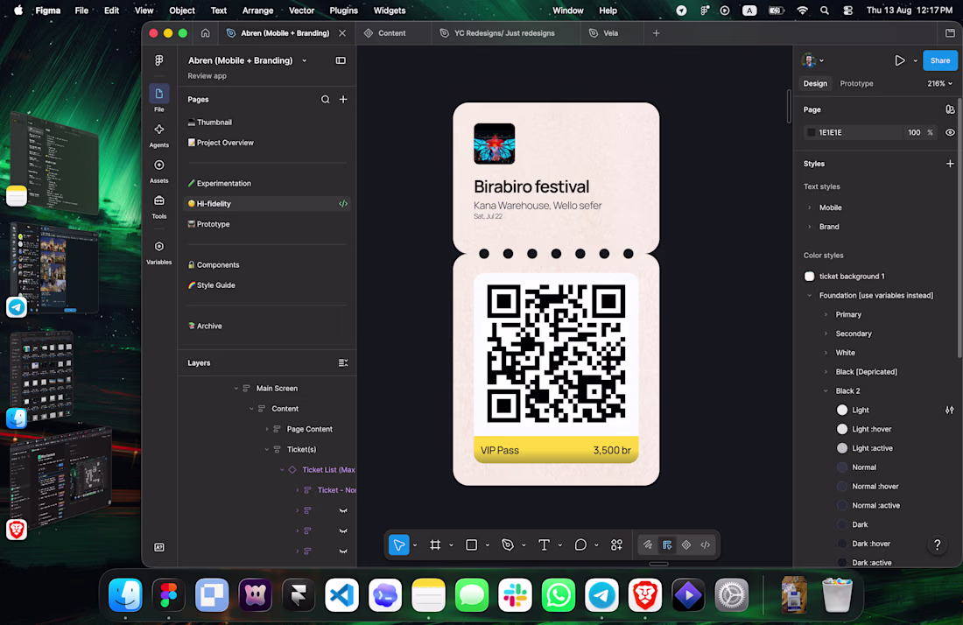
Task: Select the Light :hover color swatch
Action: point(842,429)
